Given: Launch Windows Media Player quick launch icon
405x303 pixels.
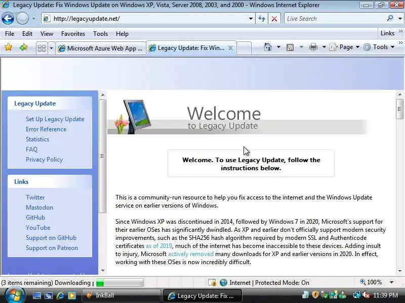Looking at the screenshot, I should (71, 295).
